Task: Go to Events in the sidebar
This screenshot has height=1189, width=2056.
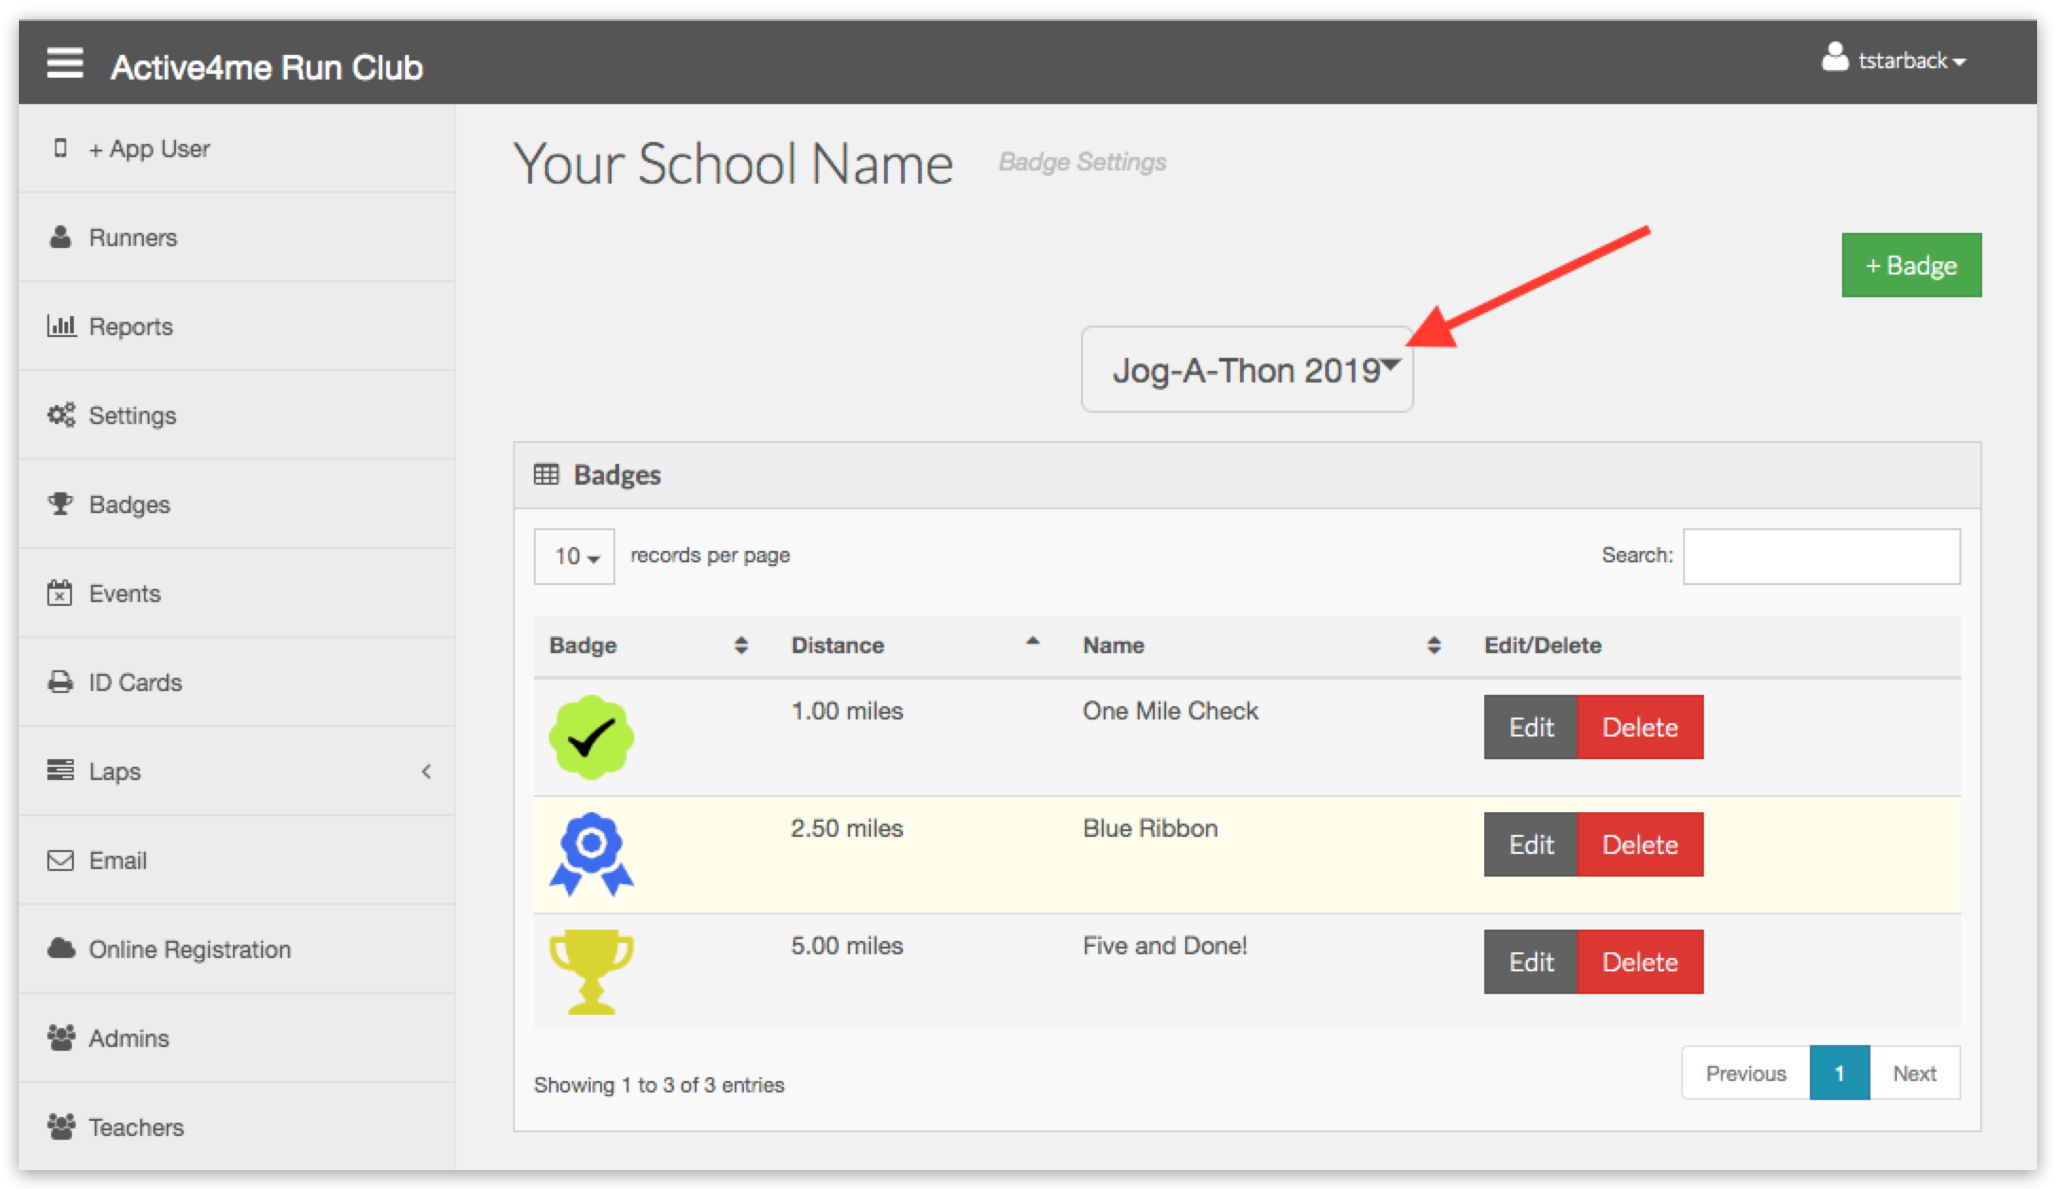Action: point(124,593)
